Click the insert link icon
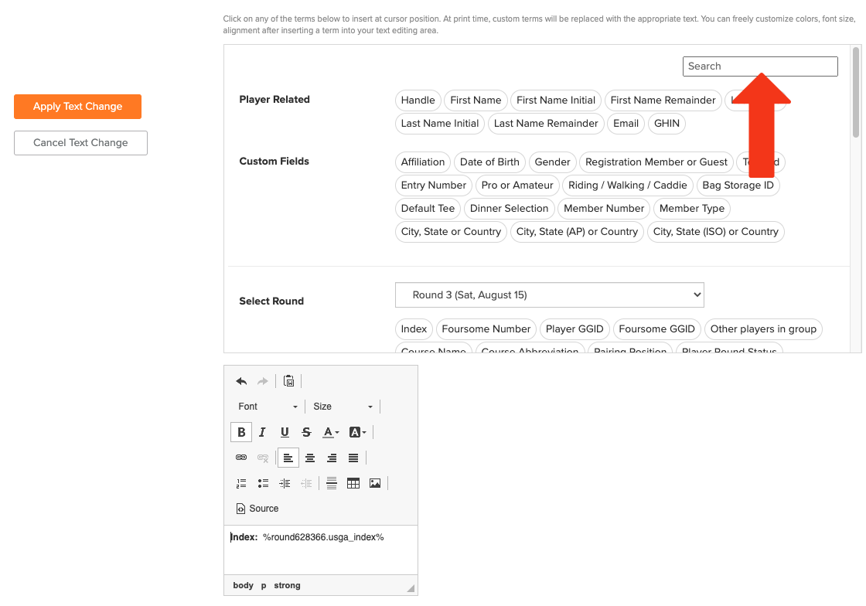 point(241,458)
